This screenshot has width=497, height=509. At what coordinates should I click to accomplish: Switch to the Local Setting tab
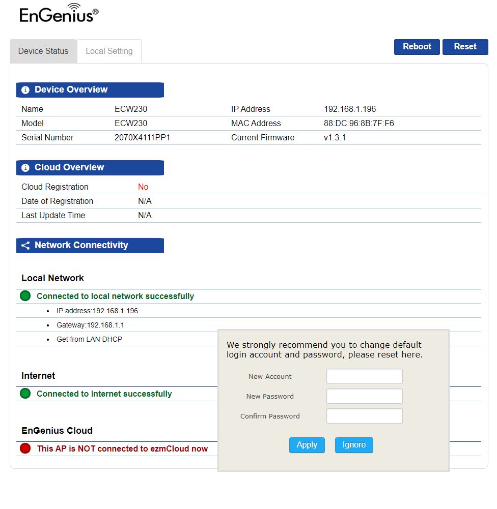(x=109, y=51)
